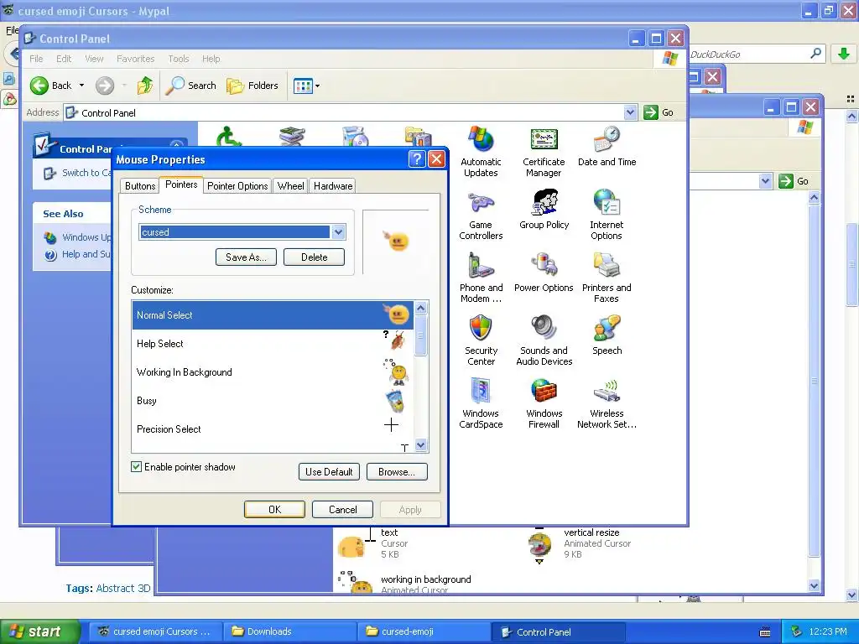Click the vertical resize cursor file
The height and width of the screenshot is (644, 859).
coord(579,543)
